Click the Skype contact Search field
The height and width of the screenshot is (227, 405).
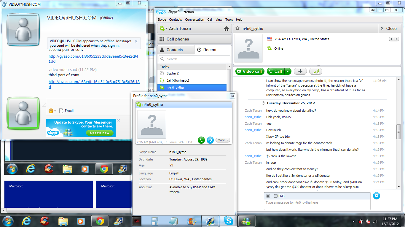point(194,59)
